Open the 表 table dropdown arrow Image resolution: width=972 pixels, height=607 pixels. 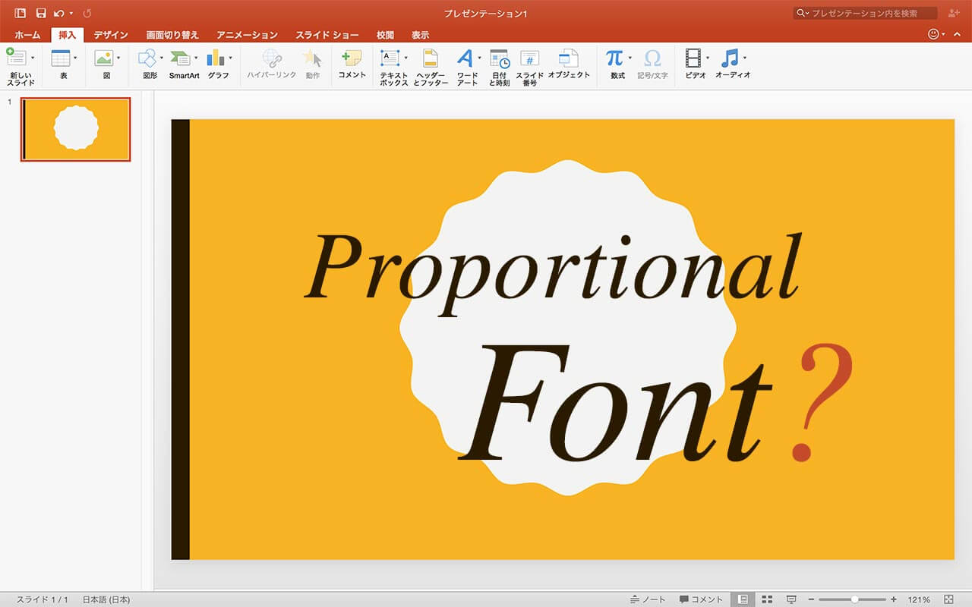coord(75,58)
